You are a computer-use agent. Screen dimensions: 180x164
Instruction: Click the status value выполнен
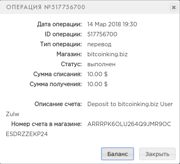point(101,64)
